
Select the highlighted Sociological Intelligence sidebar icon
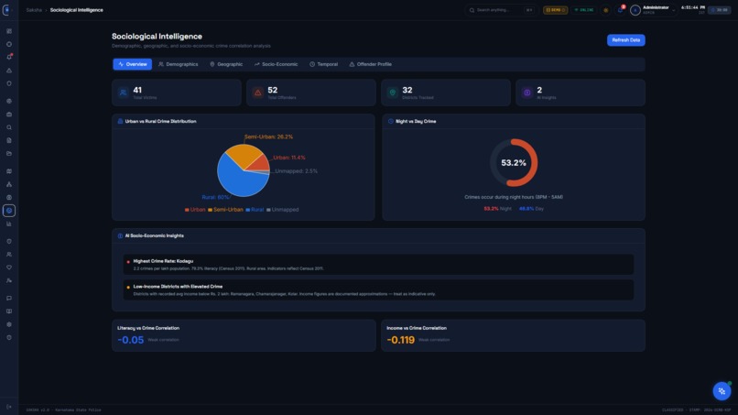[x=9, y=211]
